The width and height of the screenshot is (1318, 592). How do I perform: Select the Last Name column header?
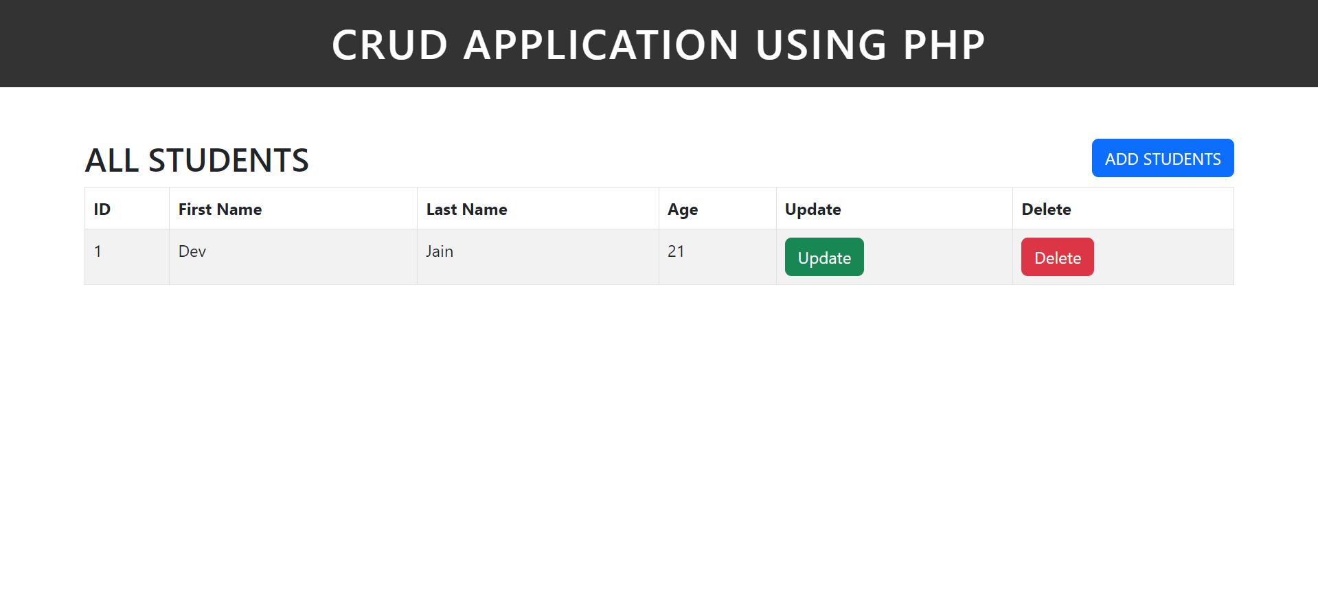click(466, 209)
